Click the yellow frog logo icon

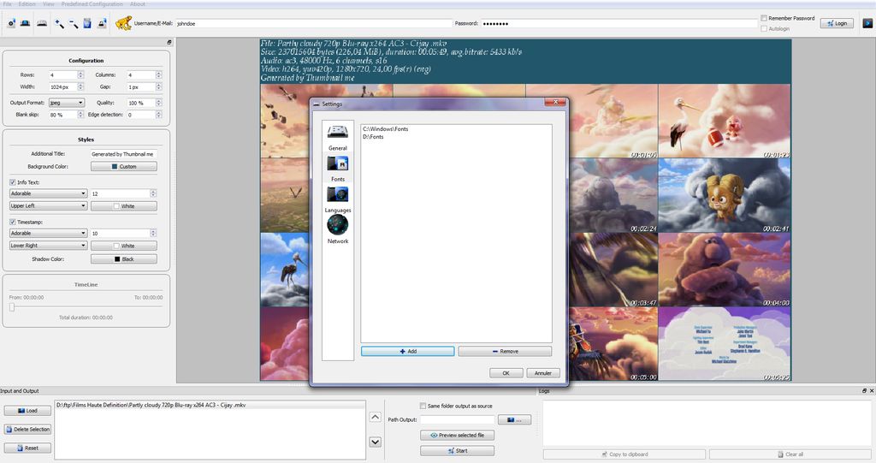pos(123,23)
